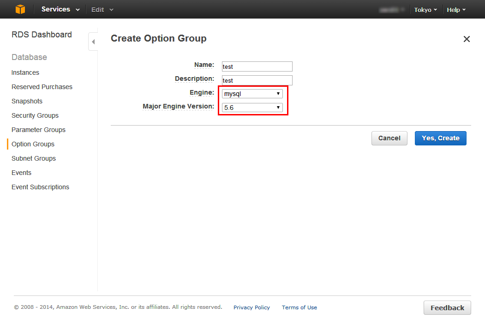Open the Services menu
485x319 pixels.
pos(60,9)
